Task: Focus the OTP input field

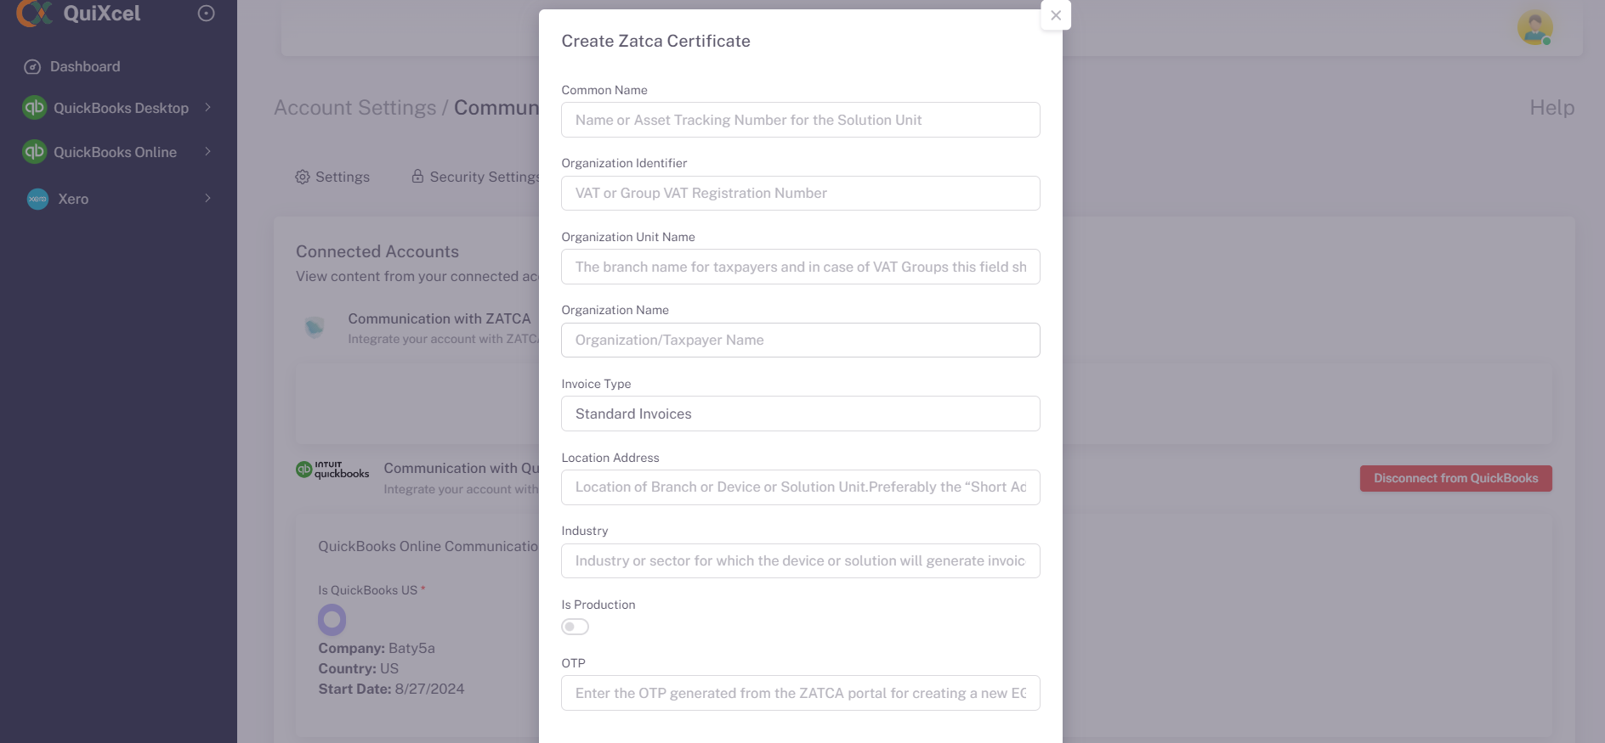Action: click(800, 693)
